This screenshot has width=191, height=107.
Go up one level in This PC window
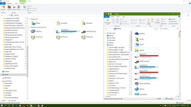click(9, 15)
